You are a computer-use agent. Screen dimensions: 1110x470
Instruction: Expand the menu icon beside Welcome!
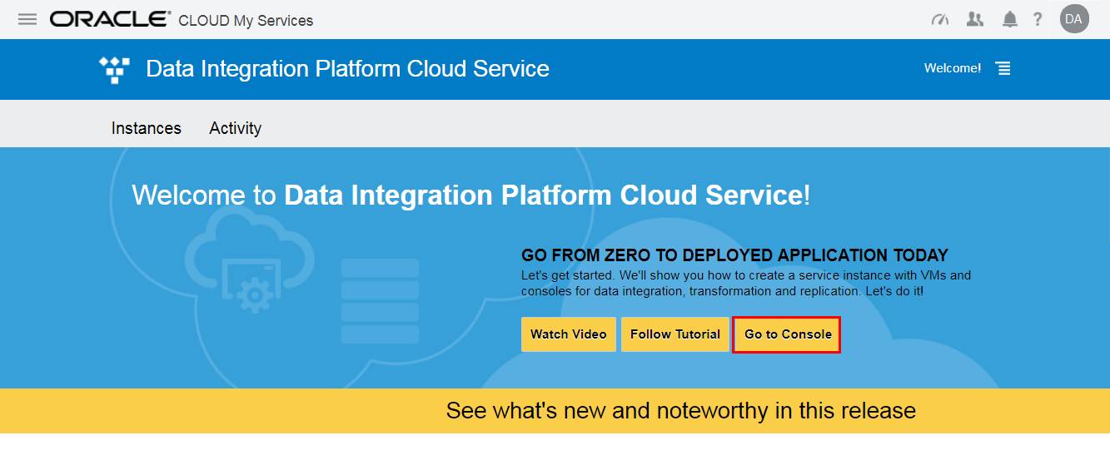(1003, 68)
